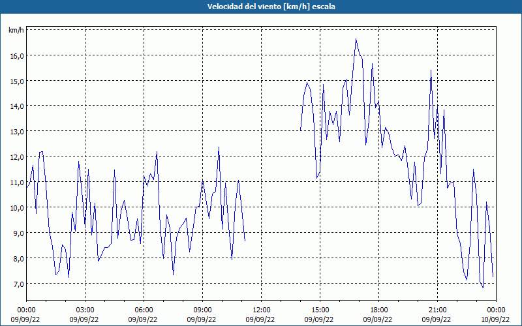Click the '09:00' time label
The image size is (522, 326).
(202, 310)
